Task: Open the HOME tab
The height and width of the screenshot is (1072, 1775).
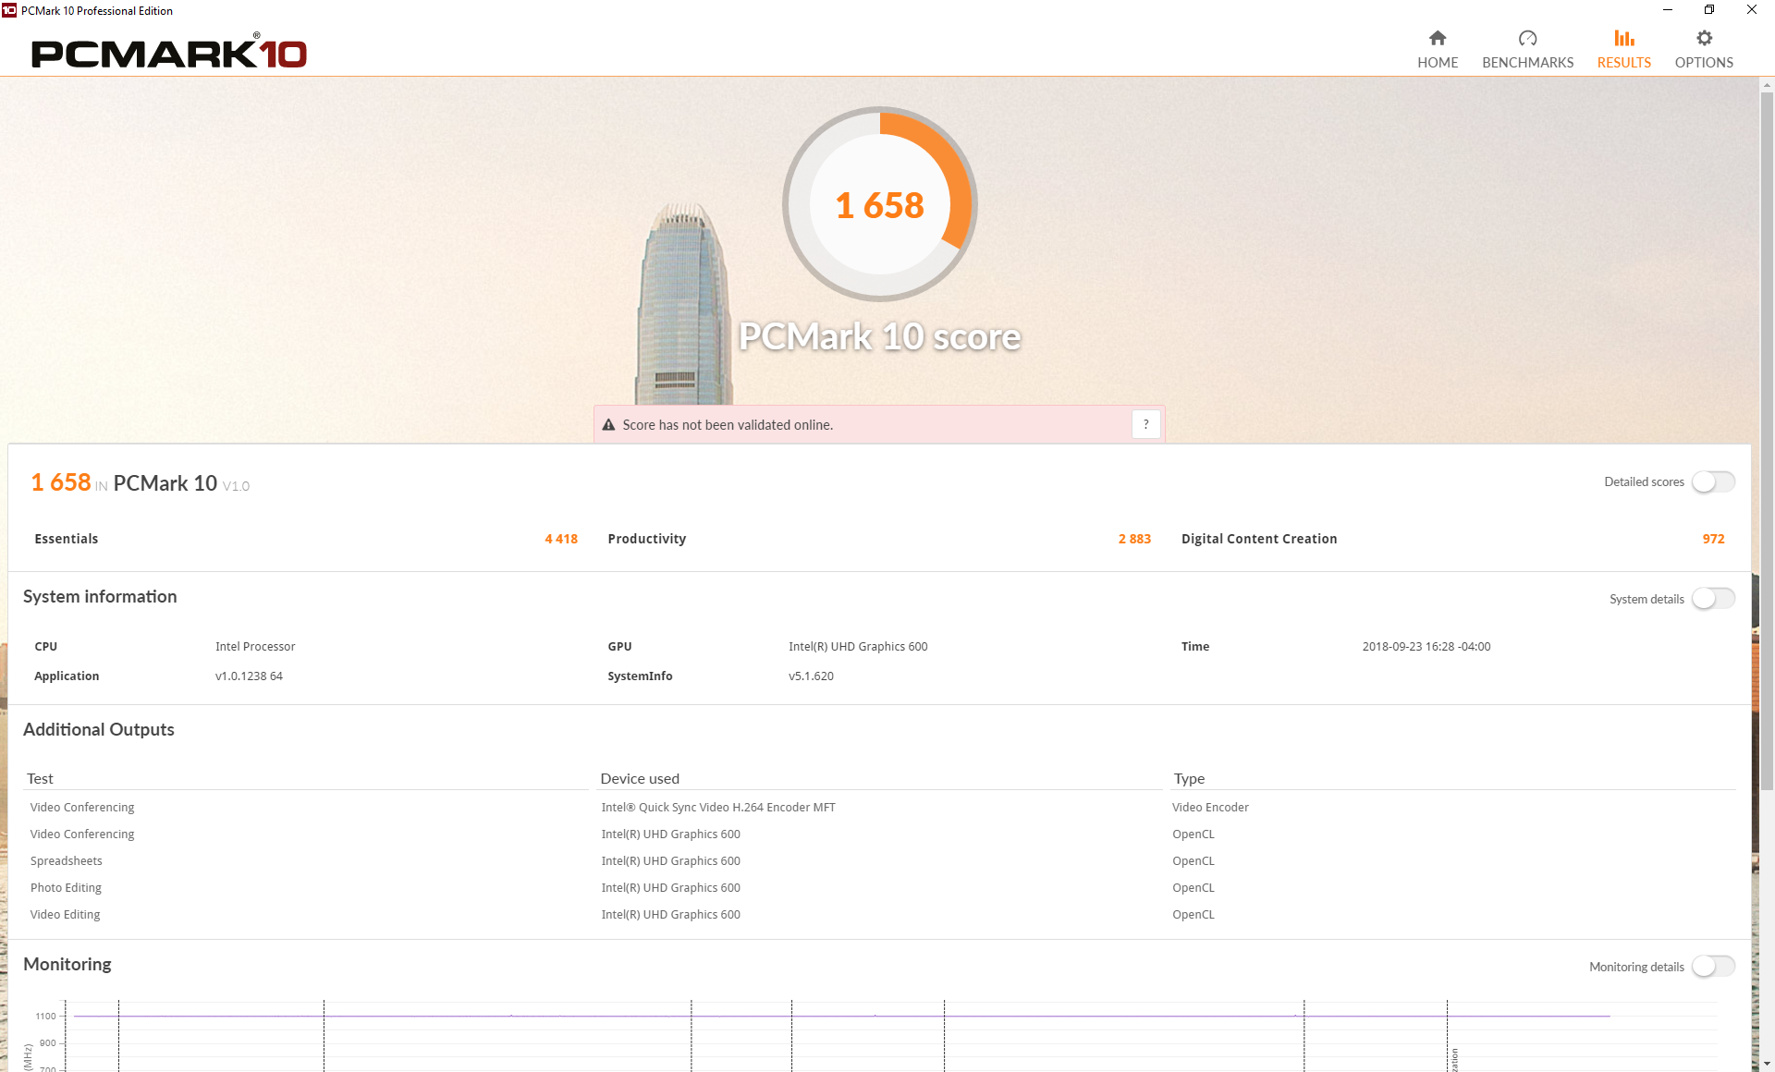Action: pos(1438,50)
